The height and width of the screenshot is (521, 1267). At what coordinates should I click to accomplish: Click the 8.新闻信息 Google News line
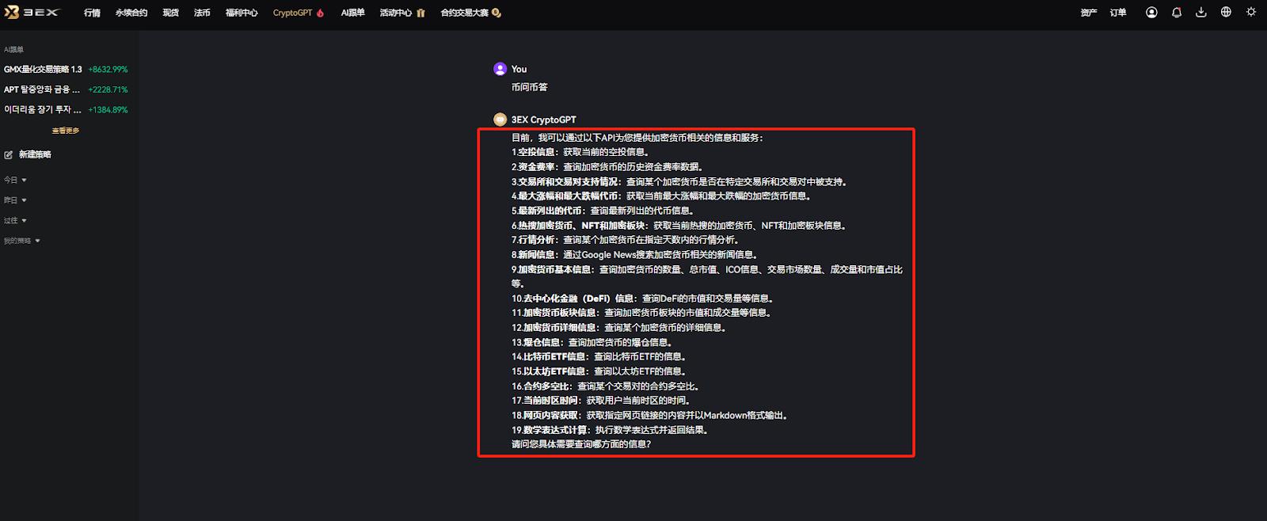(x=636, y=255)
